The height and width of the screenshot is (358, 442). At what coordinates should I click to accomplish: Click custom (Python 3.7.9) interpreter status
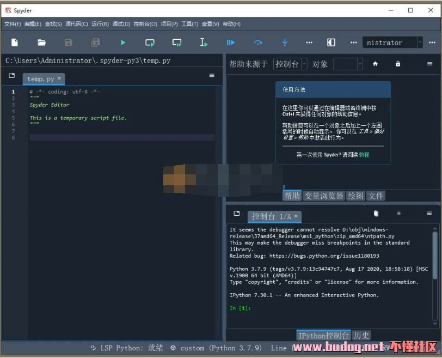(216, 348)
